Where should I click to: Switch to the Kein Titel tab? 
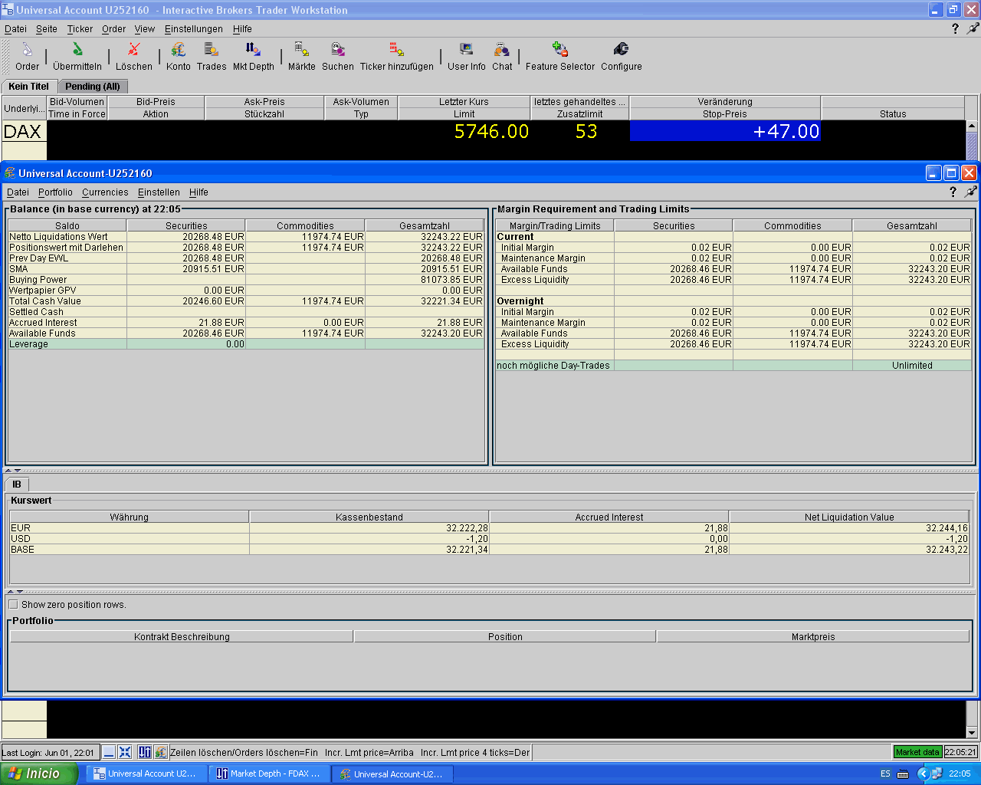[x=28, y=87]
